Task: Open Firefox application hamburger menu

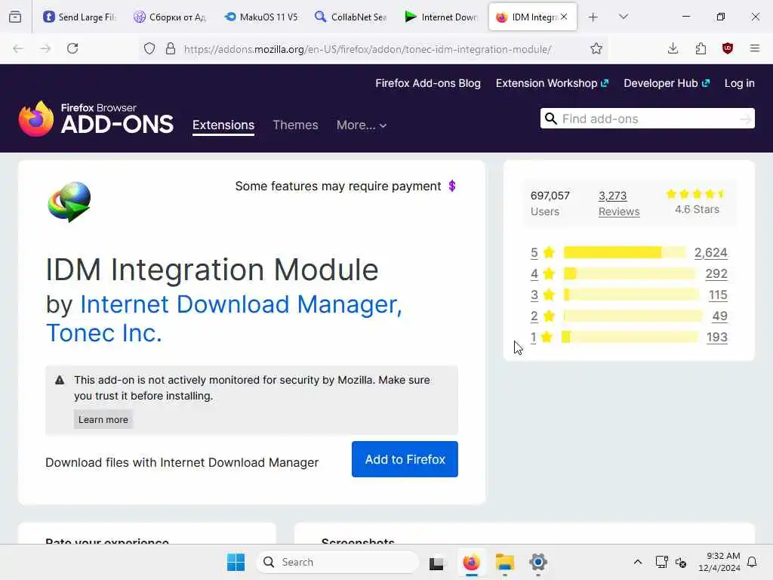Action: pyautogui.click(x=755, y=48)
